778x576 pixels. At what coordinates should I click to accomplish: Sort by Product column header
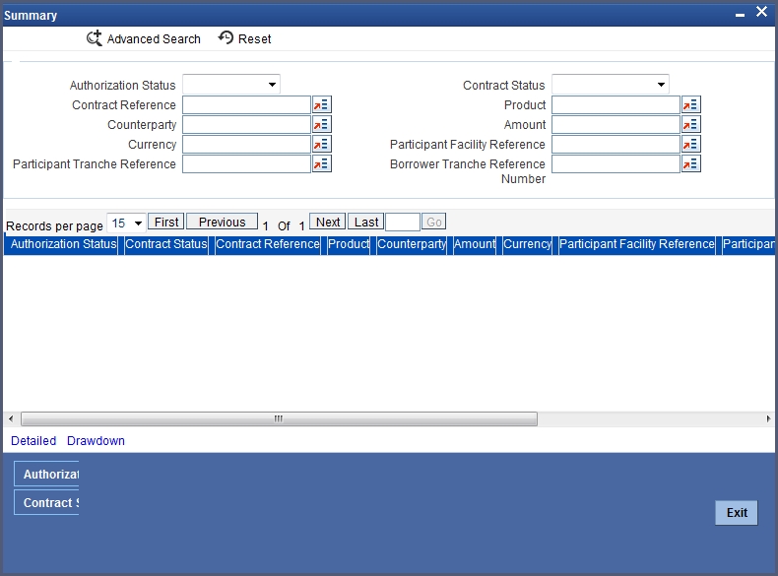tap(349, 243)
